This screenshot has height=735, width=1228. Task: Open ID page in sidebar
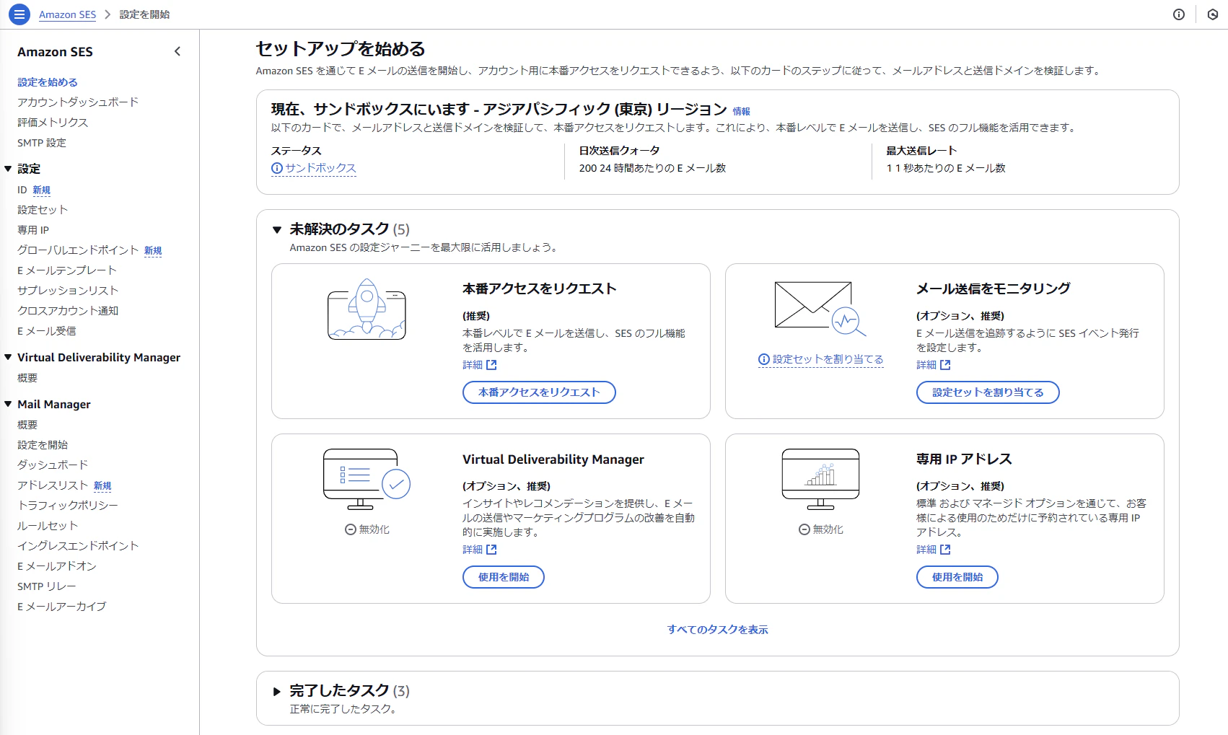pos(22,190)
